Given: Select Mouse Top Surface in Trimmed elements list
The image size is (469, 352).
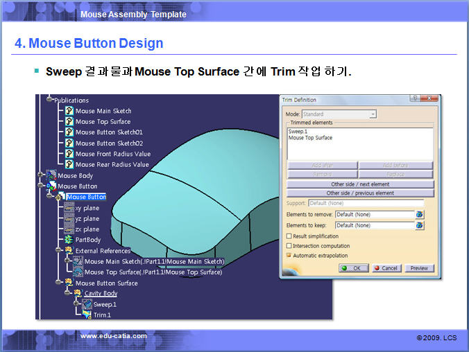Looking at the screenshot, I should [310, 138].
